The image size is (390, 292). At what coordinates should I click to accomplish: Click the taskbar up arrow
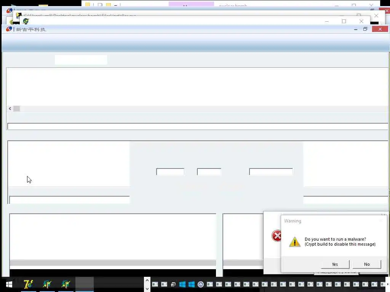(147, 280)
